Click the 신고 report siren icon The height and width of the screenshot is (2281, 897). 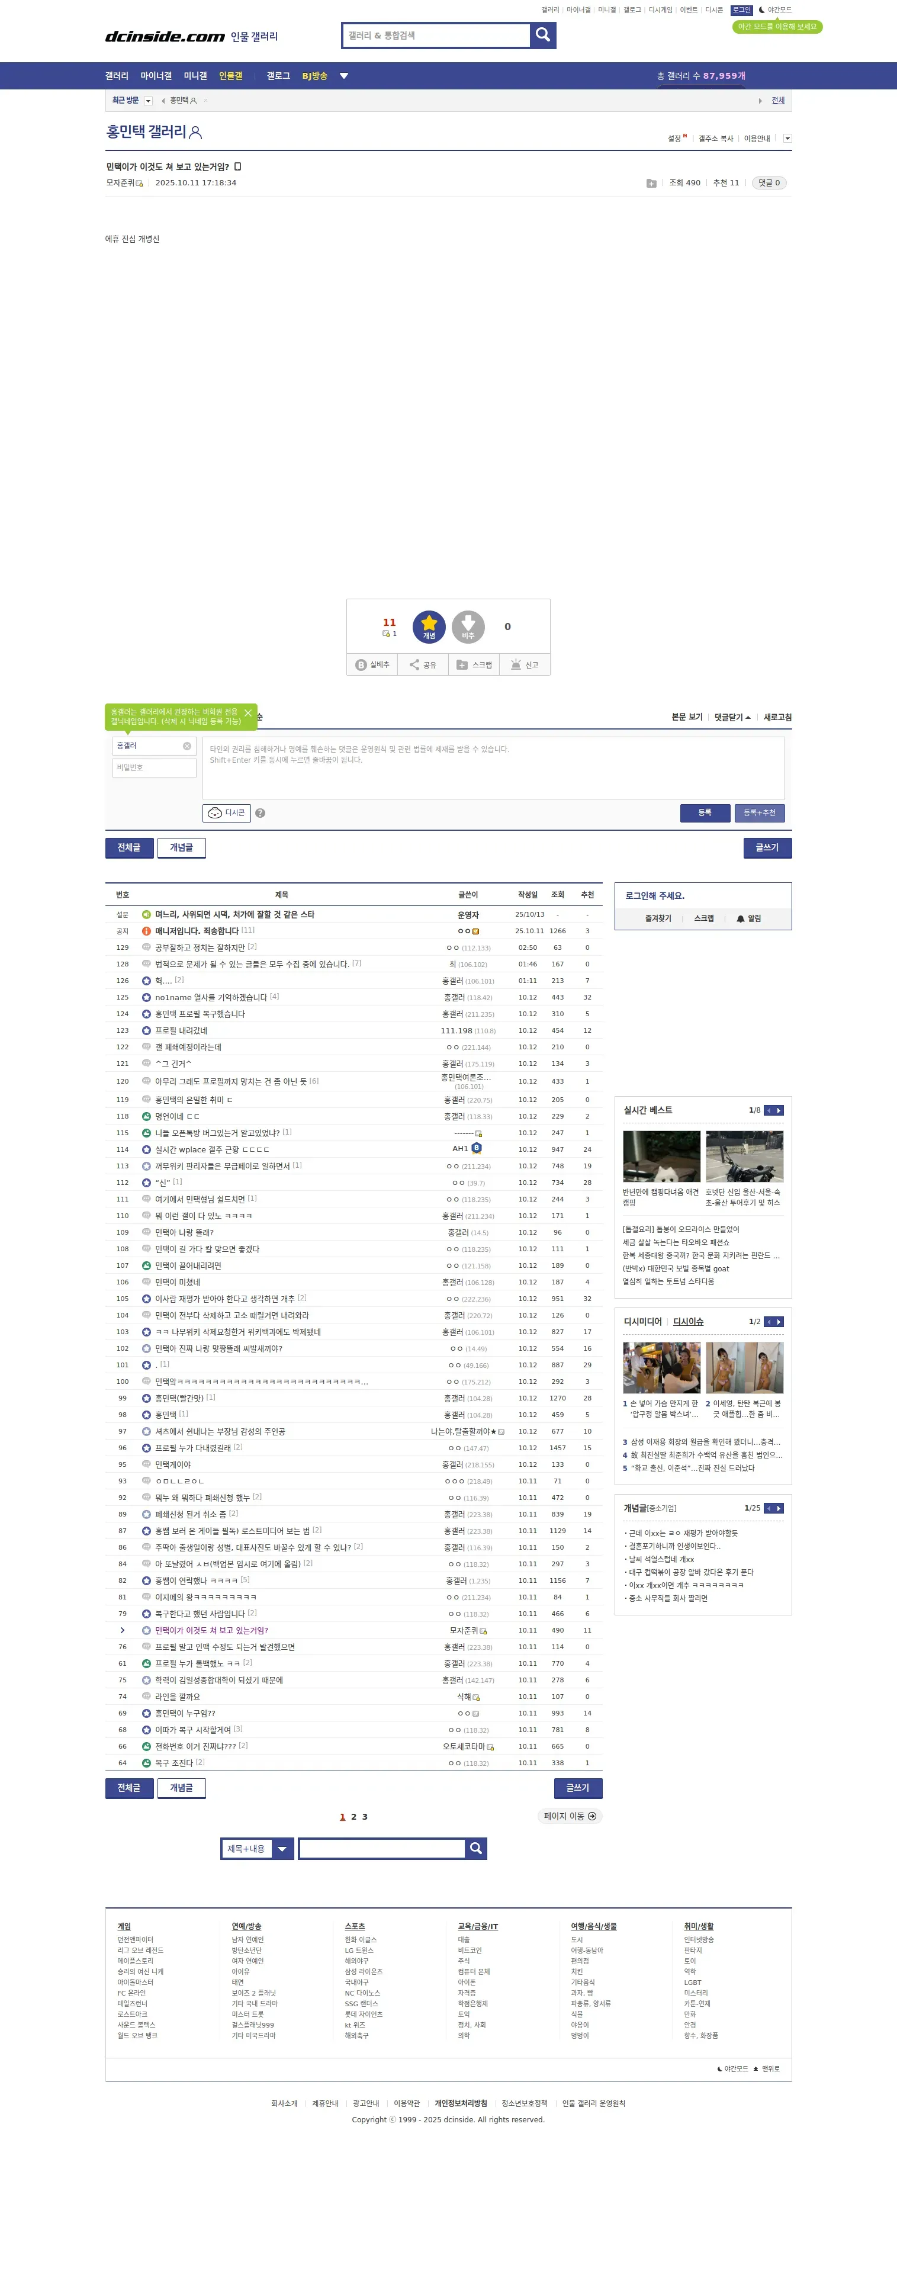(x=524, y=665)
